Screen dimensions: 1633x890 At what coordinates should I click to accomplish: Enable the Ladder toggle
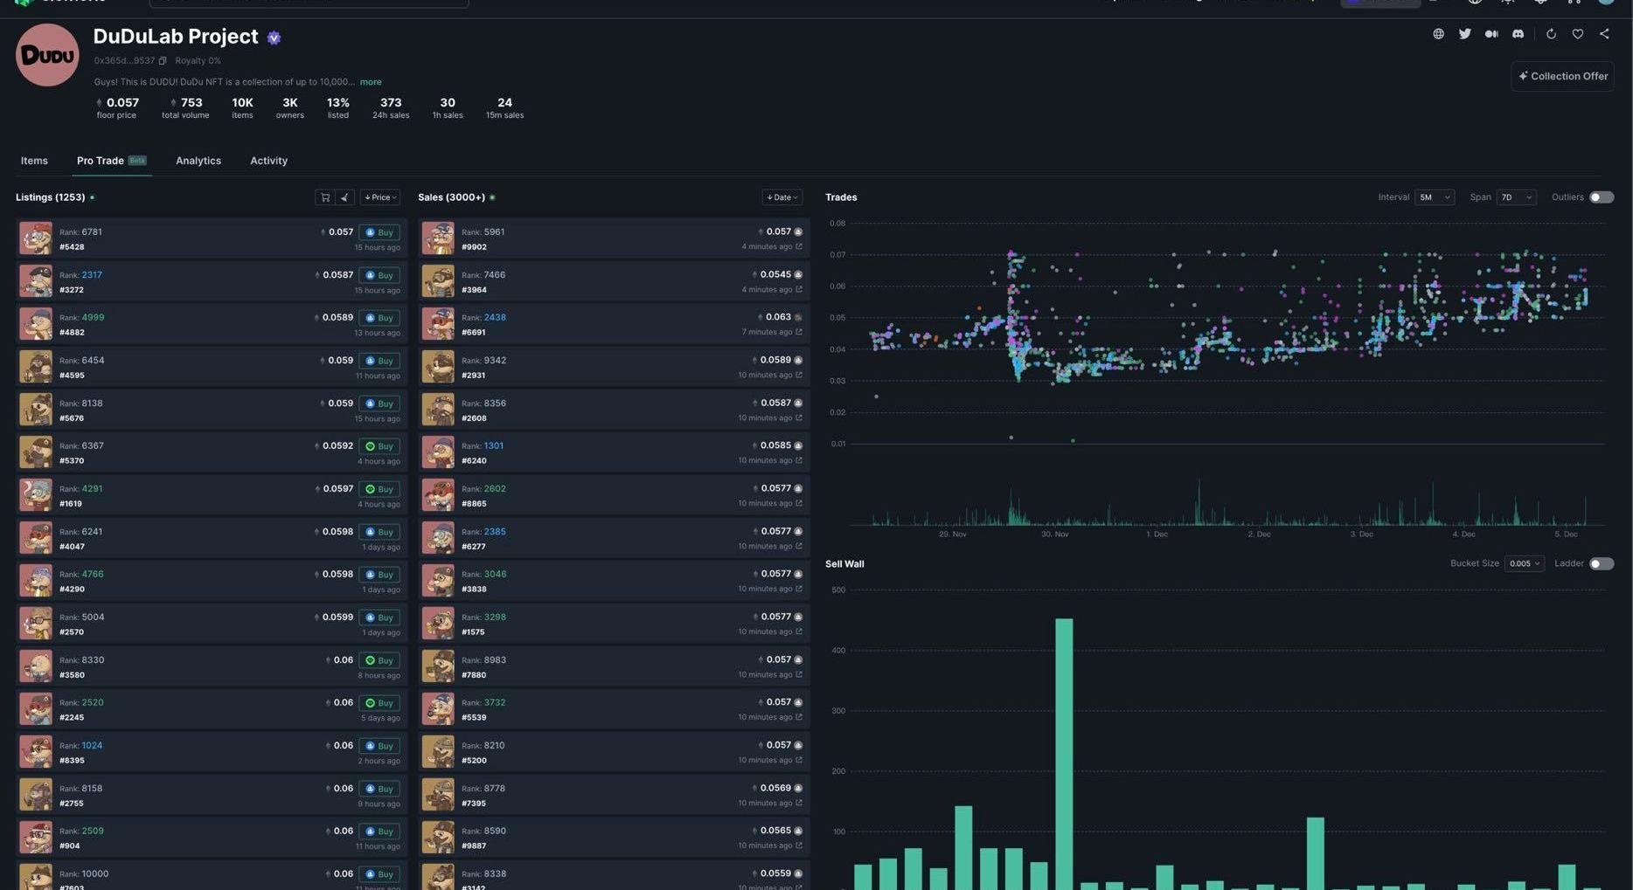click(1601, 564)
